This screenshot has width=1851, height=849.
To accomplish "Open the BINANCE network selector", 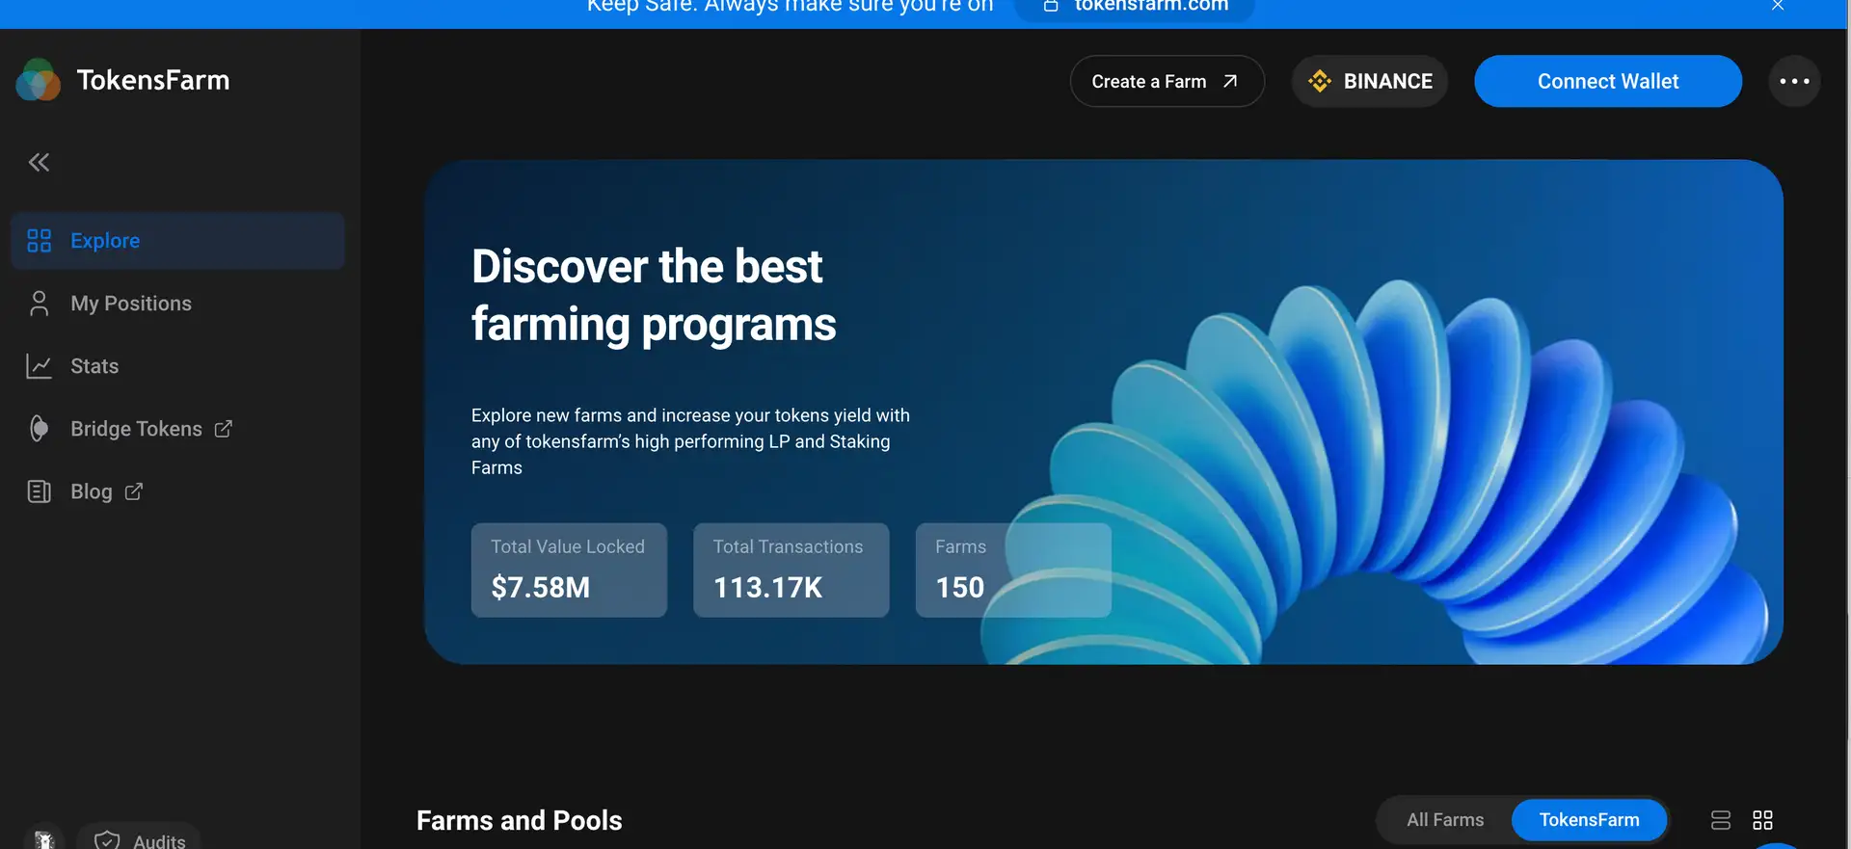I will tap(1370, 81).
